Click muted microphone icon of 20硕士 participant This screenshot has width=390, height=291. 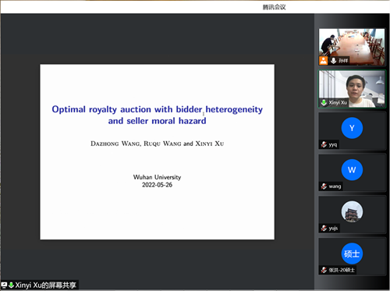click(x=324, y=270)
